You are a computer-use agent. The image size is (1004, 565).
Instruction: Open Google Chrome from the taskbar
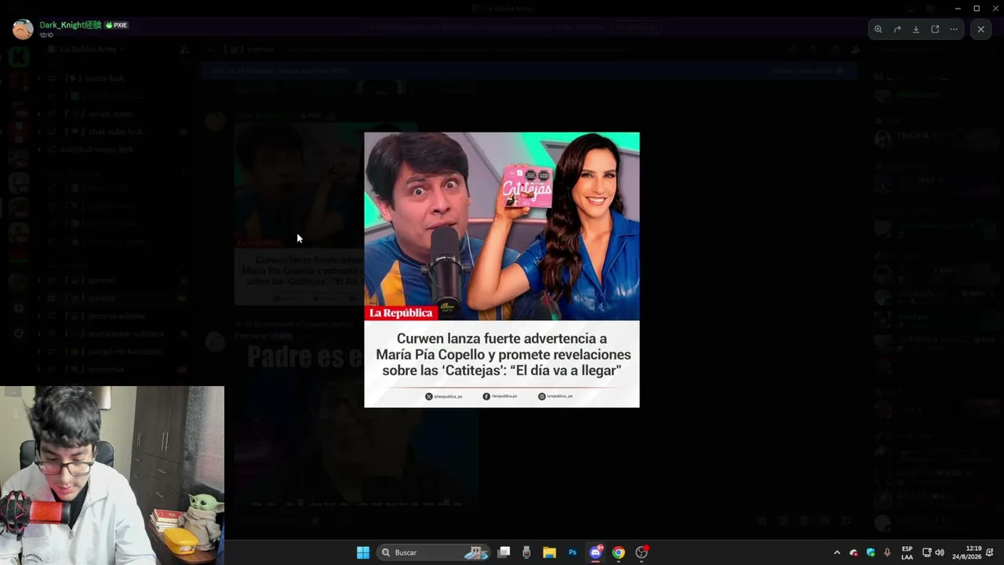pyautogui.click(x=618, y=552)
